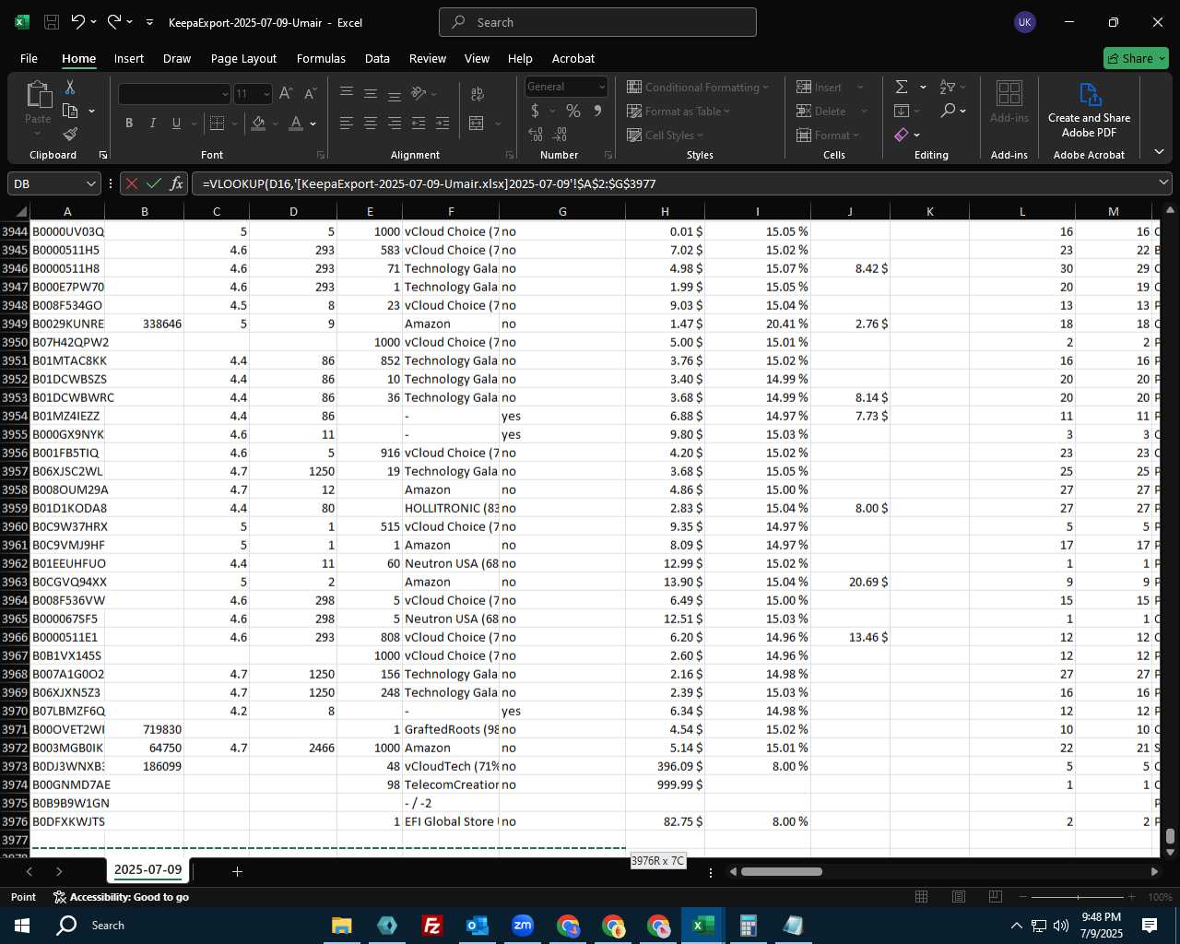This screenshot has width=1180, height=944.
Task: Click Decrease Font Size button
Action: 310,93
